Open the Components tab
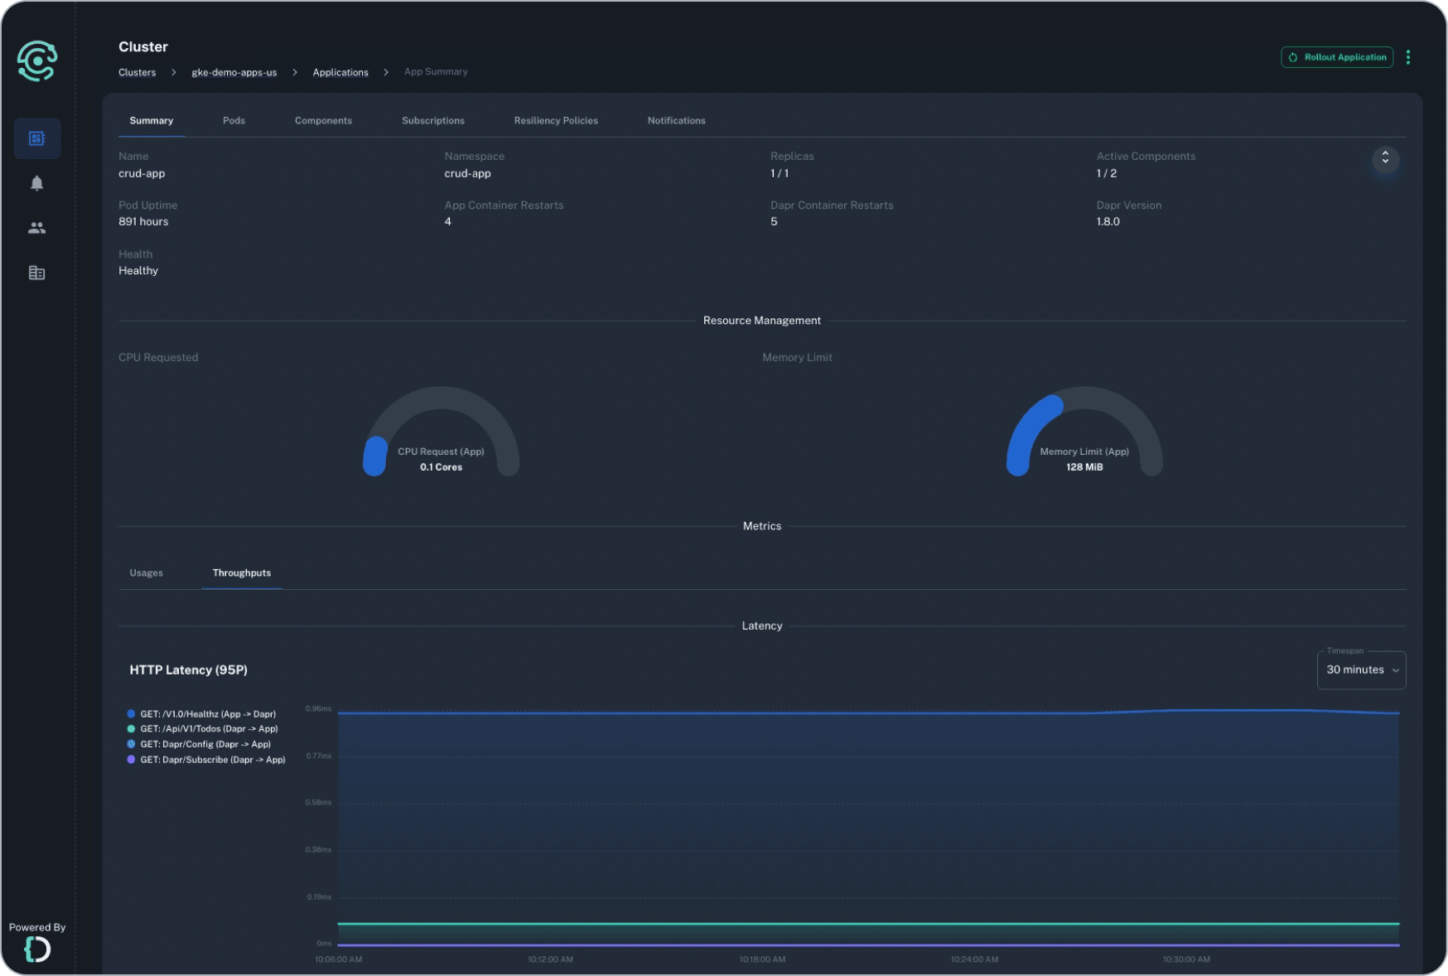Viewport: 1448px width, 976px height. (x=323, y=121)
